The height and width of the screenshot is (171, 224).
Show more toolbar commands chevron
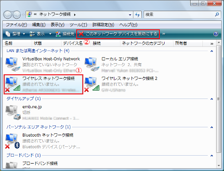[x=164, y=34]
